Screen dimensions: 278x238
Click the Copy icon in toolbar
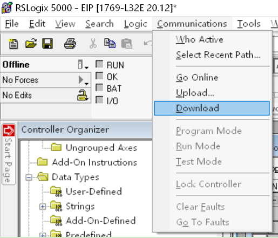click(110, 43)
